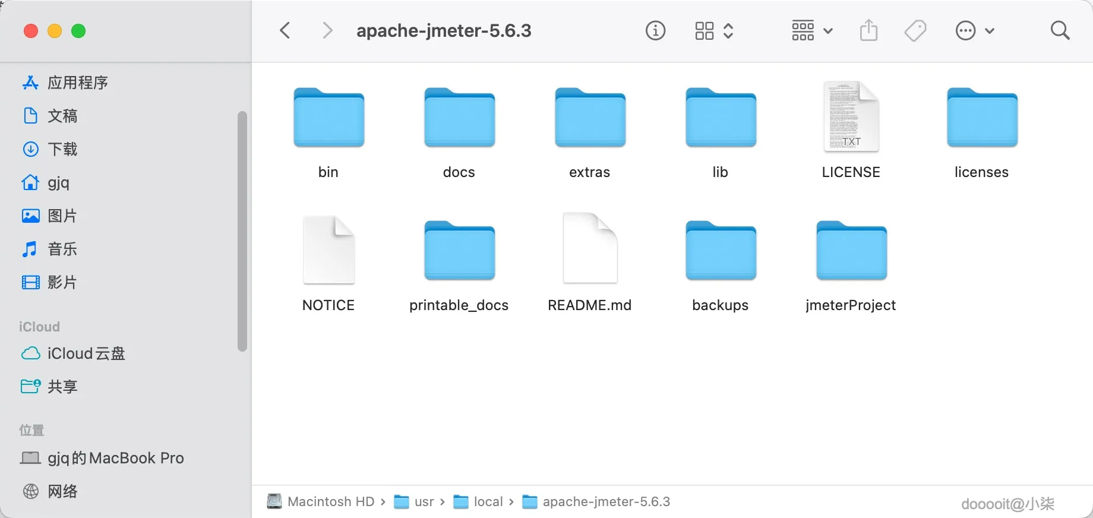Click the sidebar scrollbar
Screen dimensions: 1093x518
tap(242, 232)
